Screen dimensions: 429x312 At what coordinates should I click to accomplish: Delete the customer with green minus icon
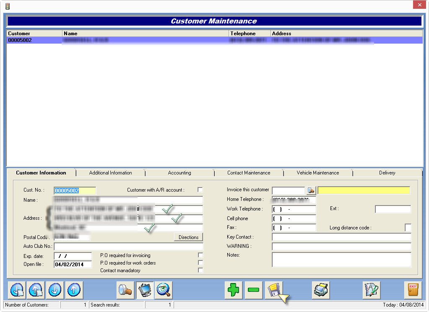tap(253, 290)
